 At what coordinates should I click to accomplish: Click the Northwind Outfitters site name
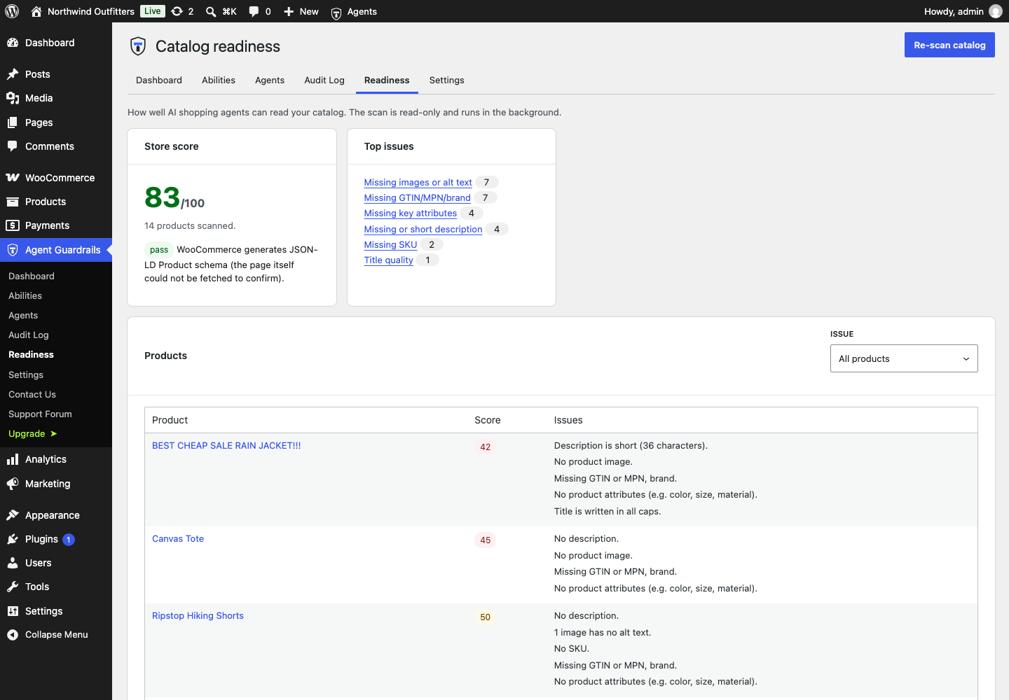[x=91, y=11]
